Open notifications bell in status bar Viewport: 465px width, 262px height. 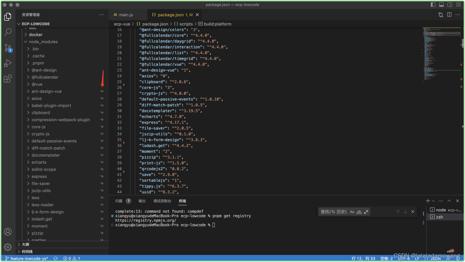[458, 258]
